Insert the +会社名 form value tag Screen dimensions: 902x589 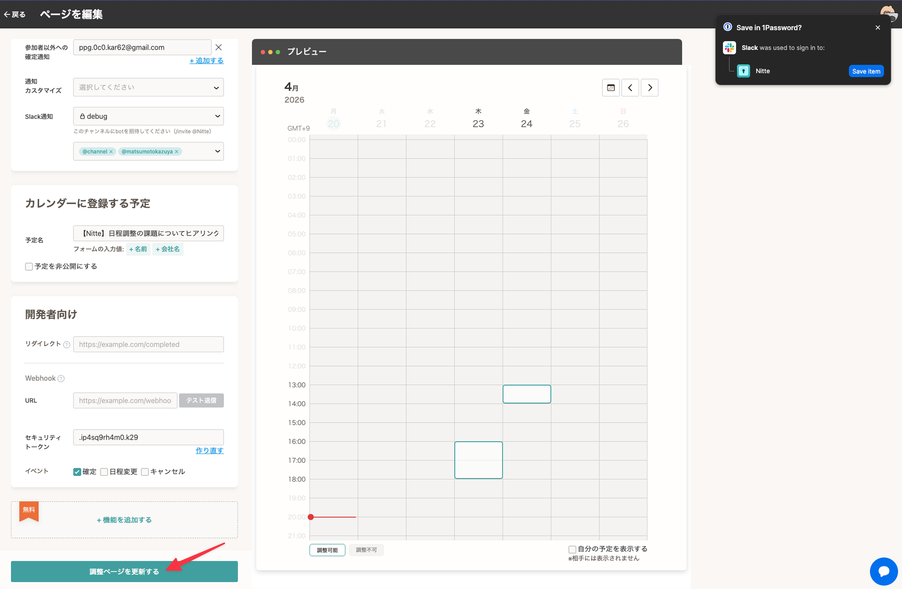tap(168, 249)
